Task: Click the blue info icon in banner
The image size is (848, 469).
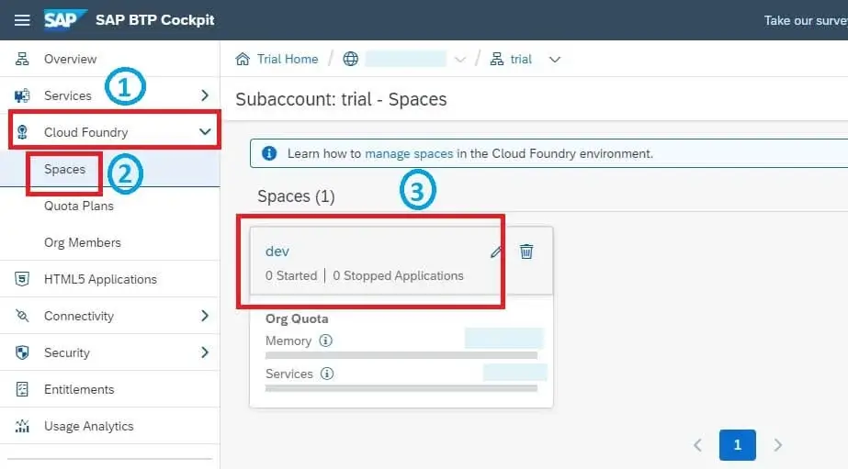Action: [x=269, y=153]
